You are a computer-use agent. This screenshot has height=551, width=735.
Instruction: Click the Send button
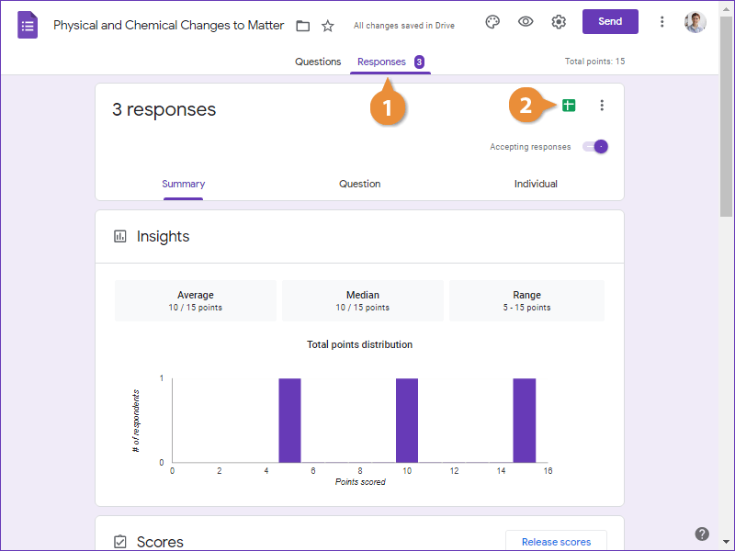[x=610, y=20]
